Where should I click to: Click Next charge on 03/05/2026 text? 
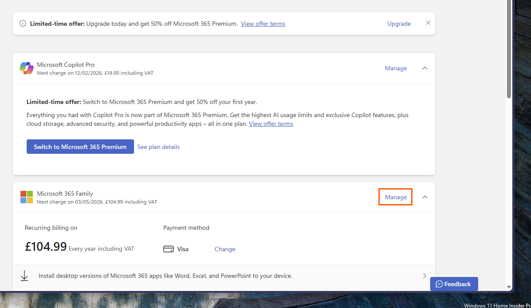[97, 202]
